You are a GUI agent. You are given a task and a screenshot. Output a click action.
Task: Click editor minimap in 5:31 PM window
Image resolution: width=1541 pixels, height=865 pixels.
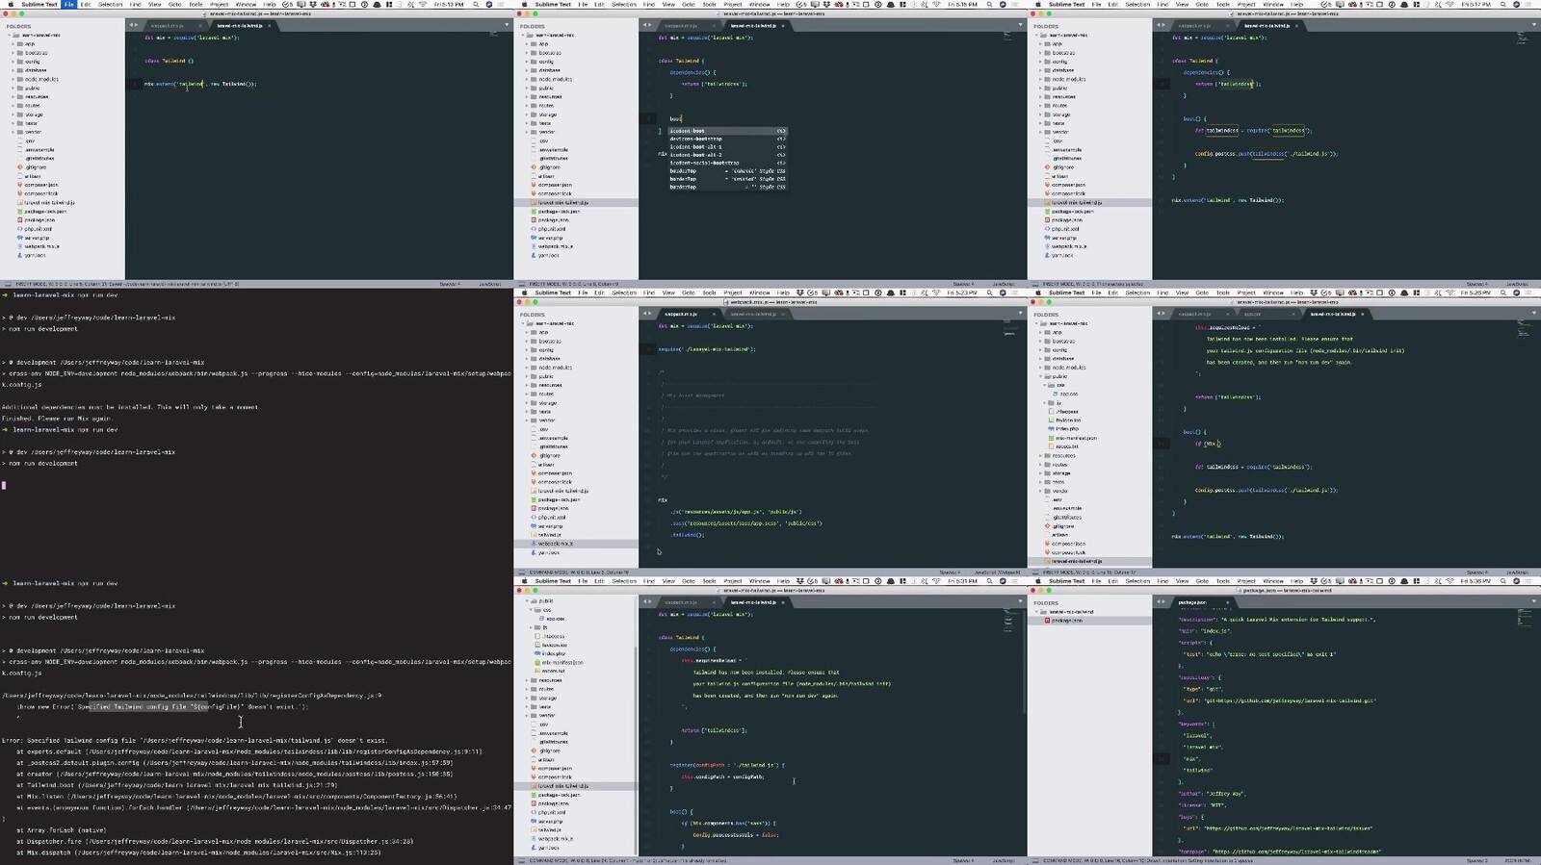[x=1008, y=621]
